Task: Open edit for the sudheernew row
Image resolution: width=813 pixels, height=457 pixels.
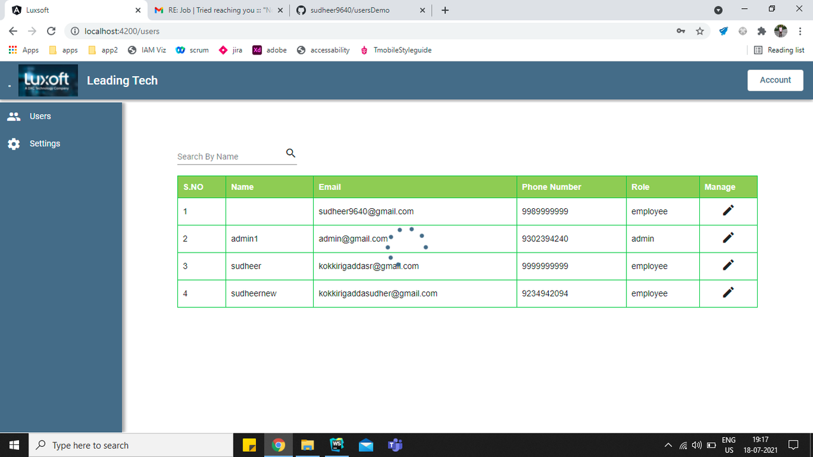Action: tap(729, 292)
